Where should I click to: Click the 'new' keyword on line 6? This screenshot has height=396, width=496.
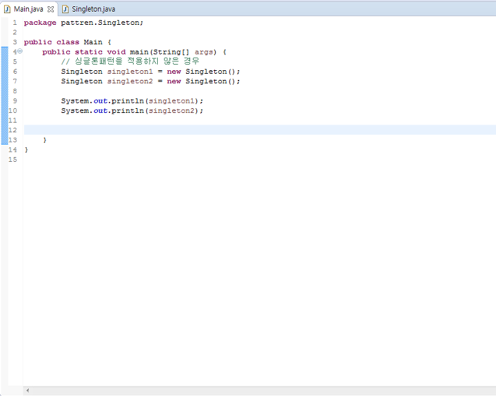[174, 72]
